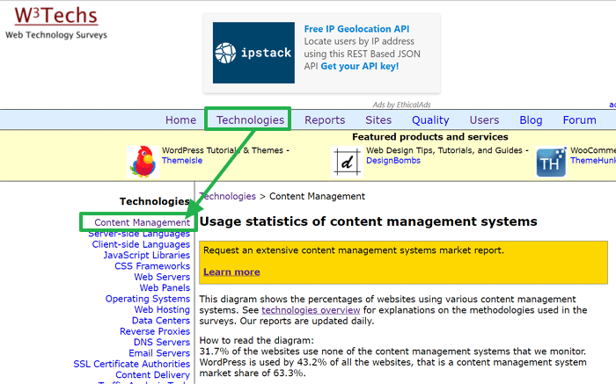Select SSL Certificate Authorities in sidebar
Screen dimensions: 616x384
pos(132,364)
